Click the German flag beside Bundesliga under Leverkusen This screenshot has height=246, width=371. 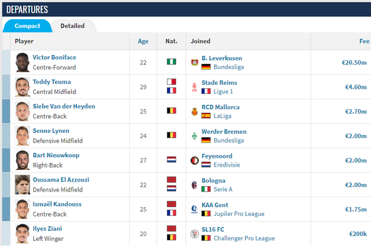(x=206, y=67)
